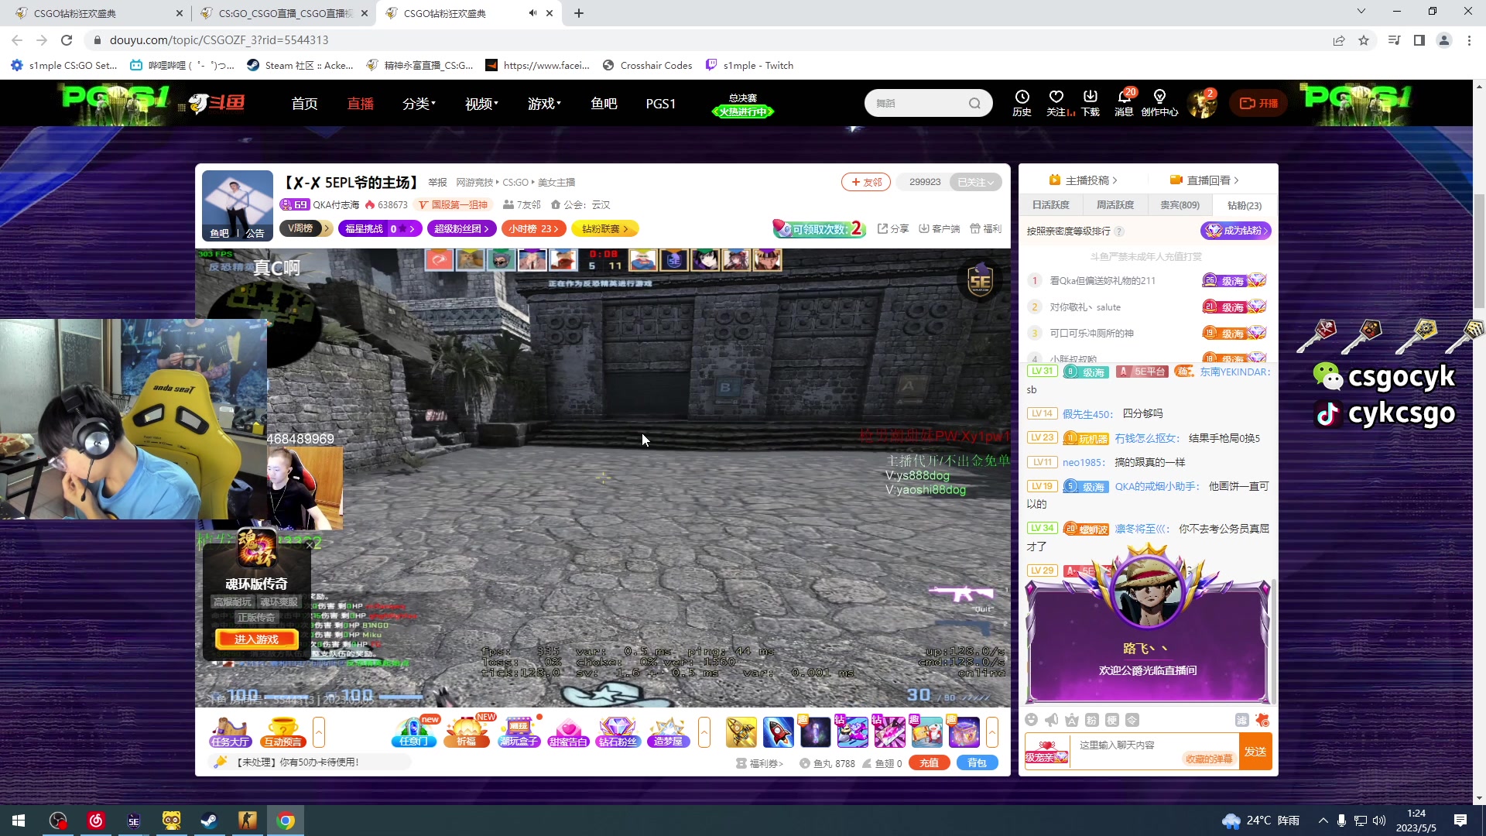The height and width of the screenshot is (836, 1486).
Task: Open the emoji smiley picker in chat
Action: coord(1031,720)
